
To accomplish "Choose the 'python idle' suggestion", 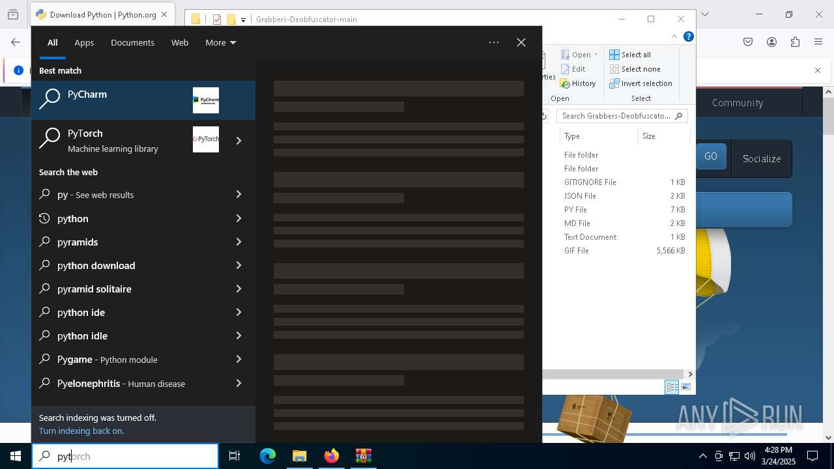I will point(127,335).
